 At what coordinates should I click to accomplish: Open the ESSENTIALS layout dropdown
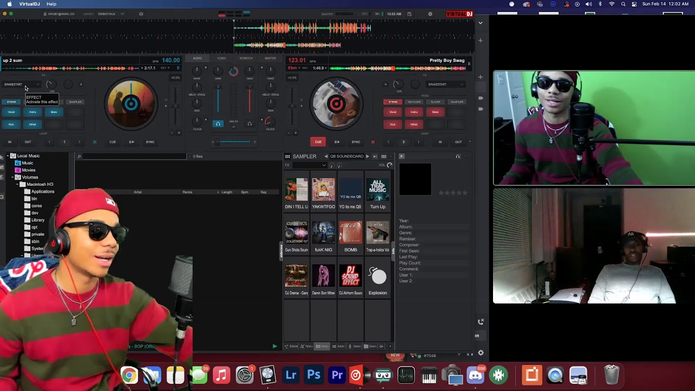[111, 14]
